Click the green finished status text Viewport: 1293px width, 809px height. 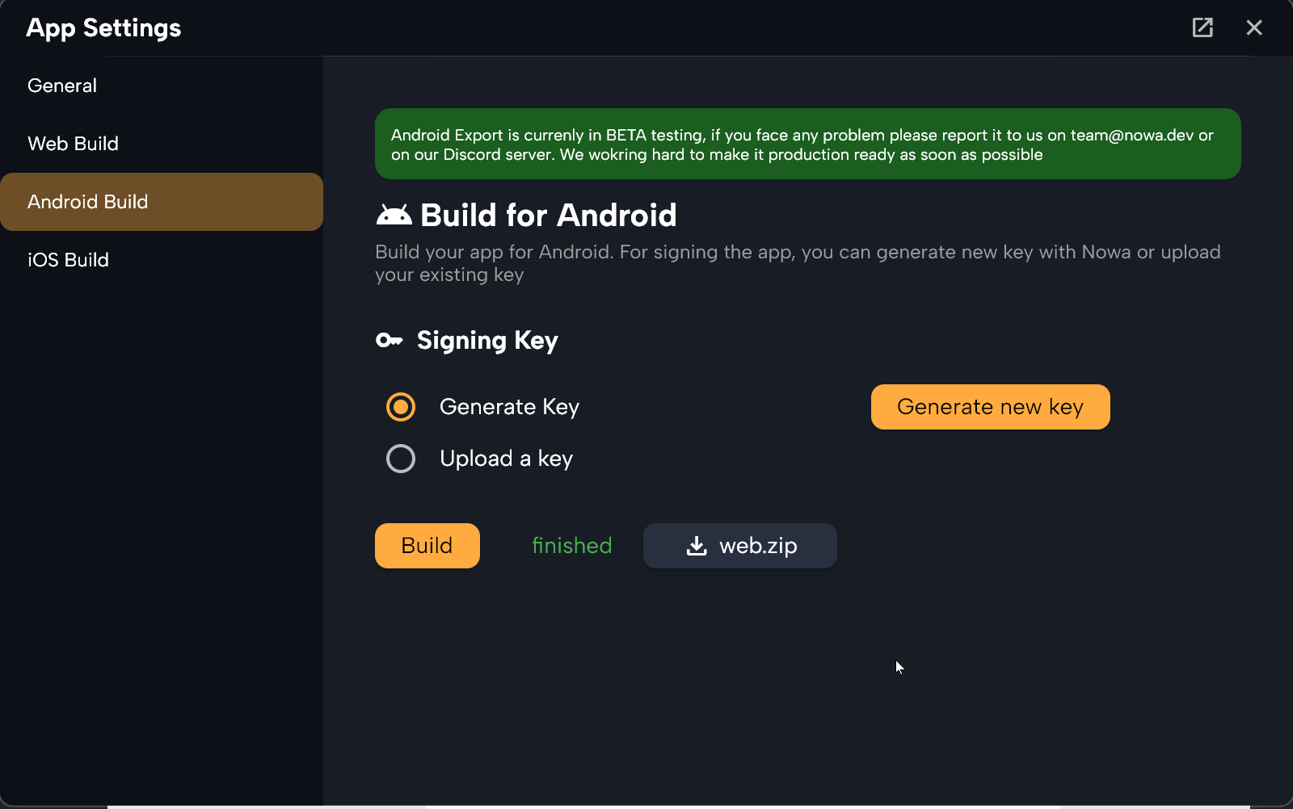coord(572,546)
